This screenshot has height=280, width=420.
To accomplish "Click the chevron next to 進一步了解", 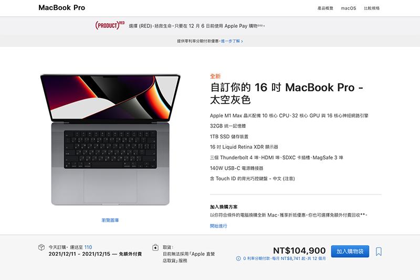I will [x=242, y=41].
